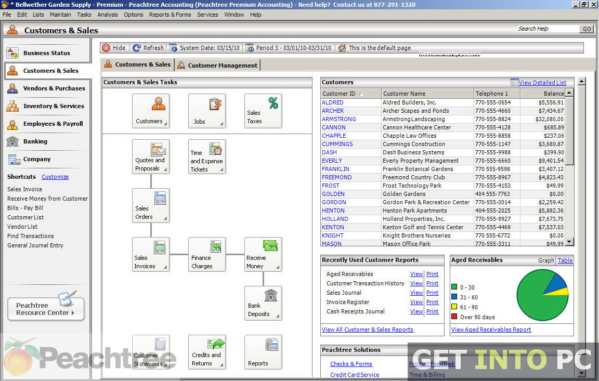Change the System Date 03/15/10
Screen dimensions: 599x381
(x=205, y=48)
